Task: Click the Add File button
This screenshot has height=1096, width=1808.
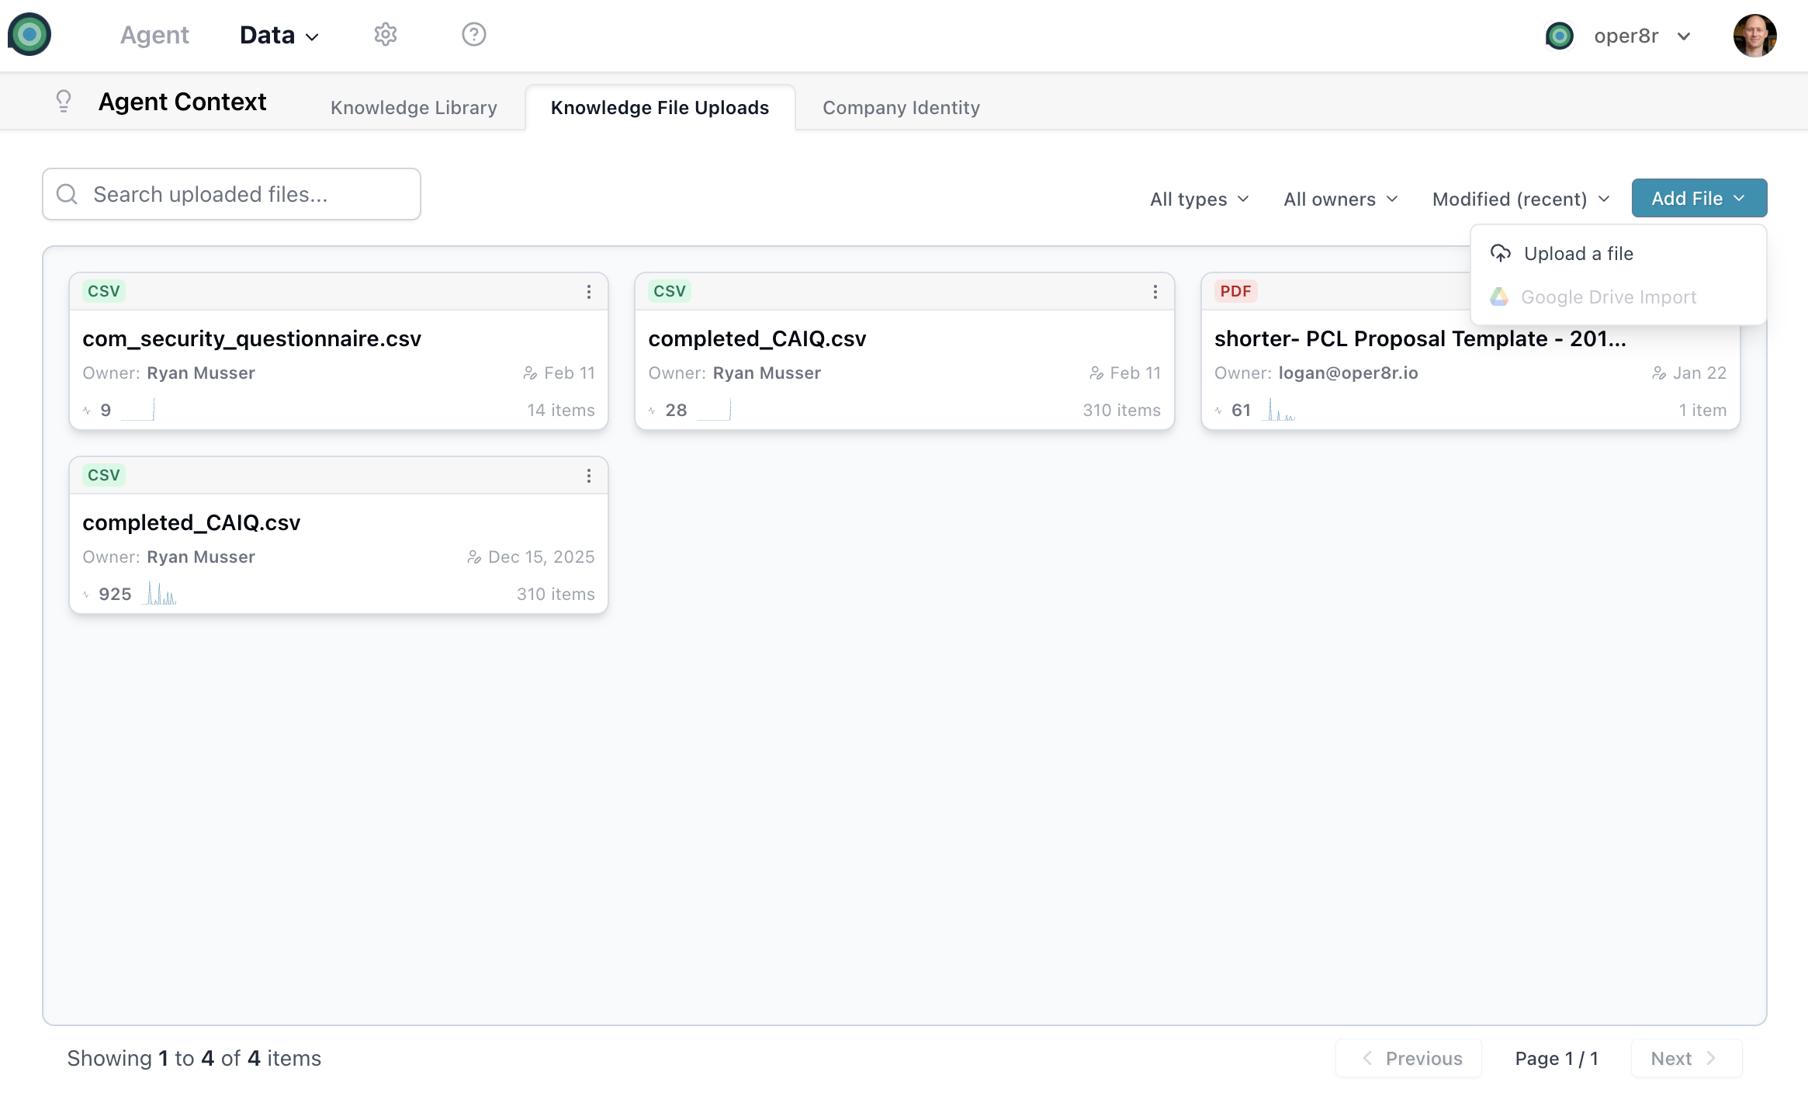Action: pyautogui.click(x=1699, y=198)
